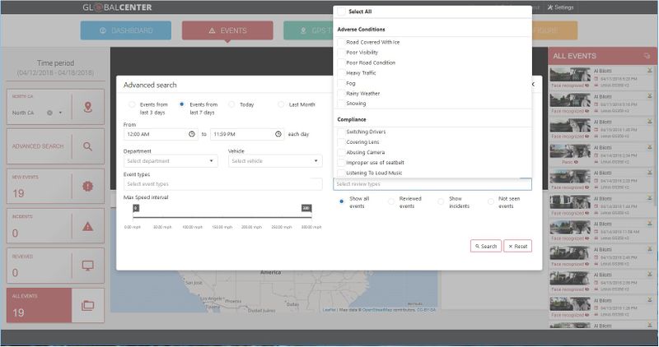Screen dimensions: 659x347
Task: Check the Heavy Traffic checkbox
Action: coord(341,73)
